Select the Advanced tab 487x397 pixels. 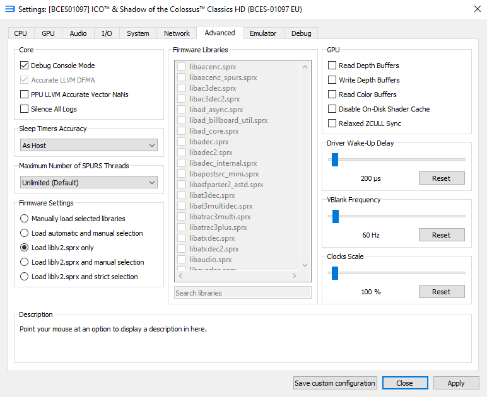click(220, 33)
